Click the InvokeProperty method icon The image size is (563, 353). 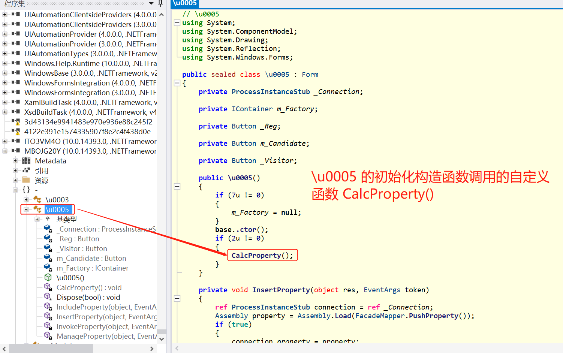tap(48, 326)
